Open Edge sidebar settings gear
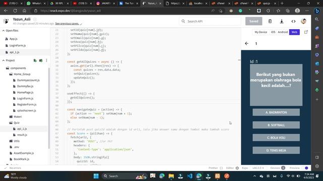This screenshot has height=181, width=323. (317, 166)
